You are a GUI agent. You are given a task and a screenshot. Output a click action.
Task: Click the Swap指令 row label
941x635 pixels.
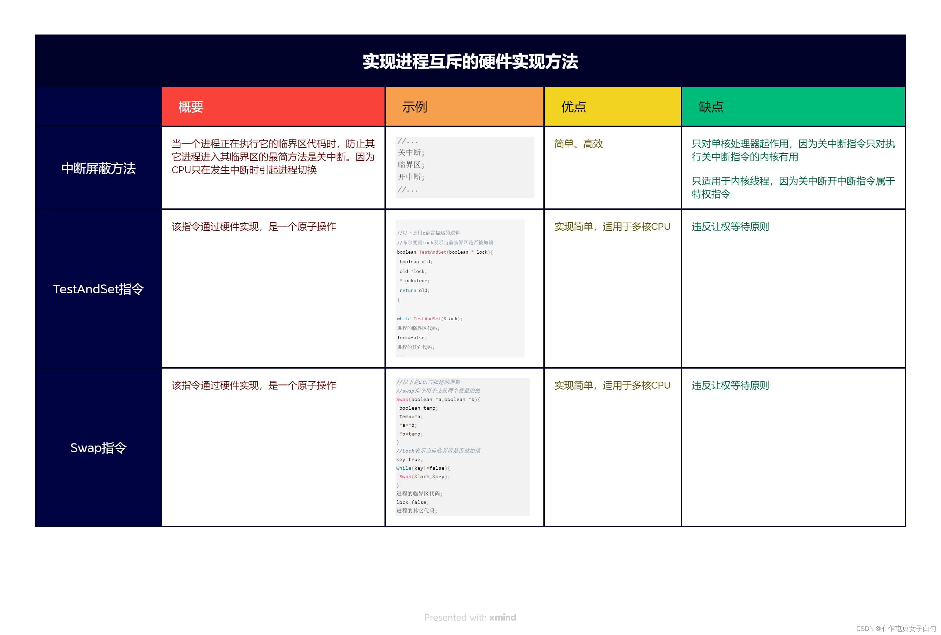click(98, 448)
